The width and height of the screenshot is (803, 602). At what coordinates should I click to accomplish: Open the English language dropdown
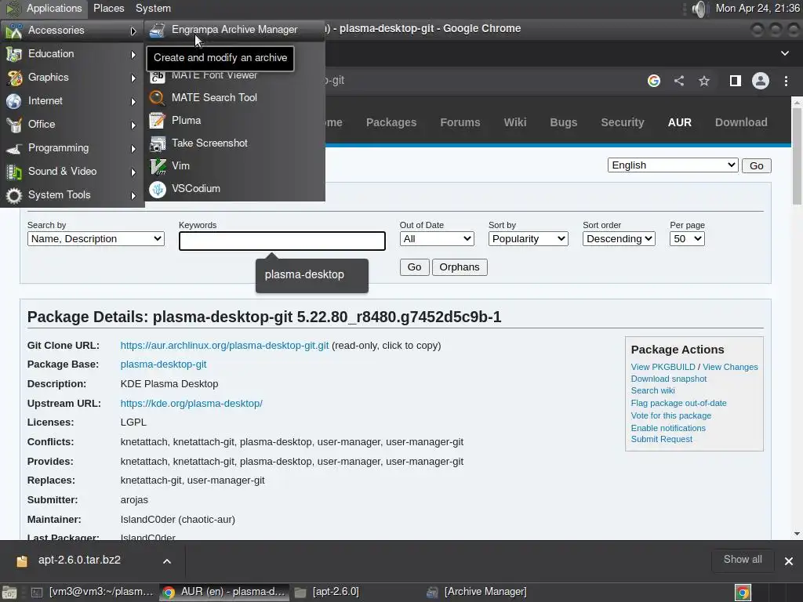click(673, 165)
